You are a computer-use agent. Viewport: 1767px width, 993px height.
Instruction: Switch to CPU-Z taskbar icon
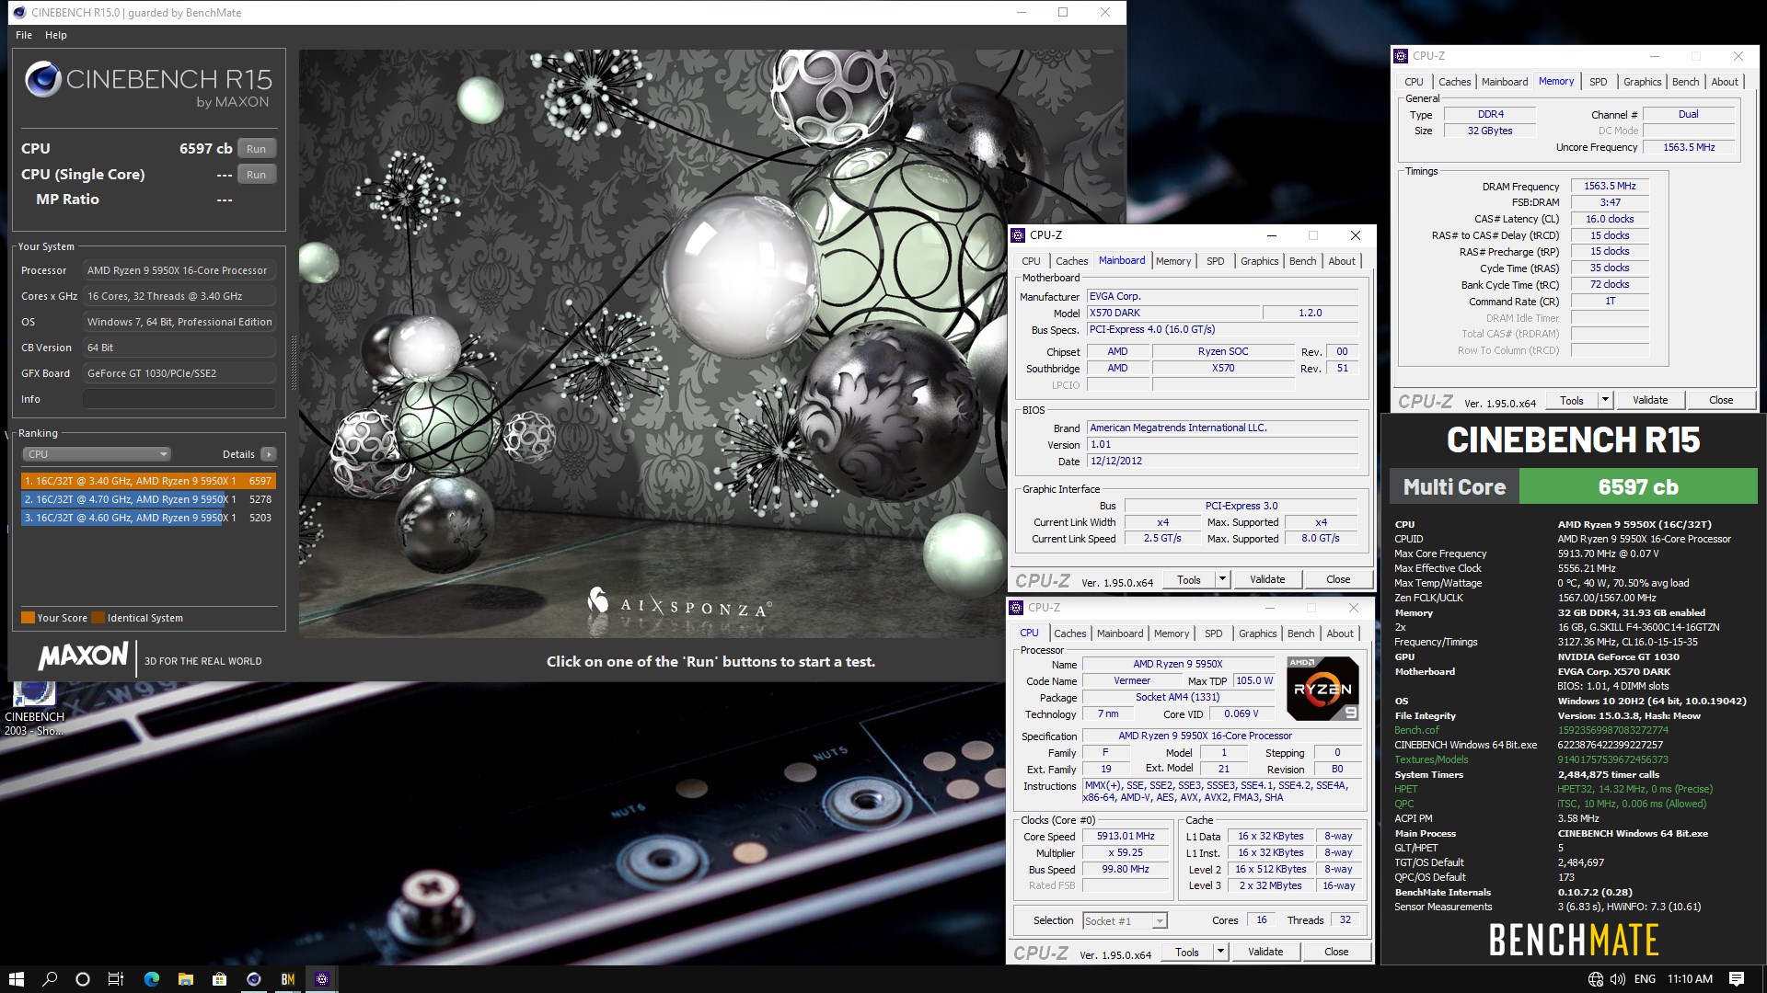322,979
